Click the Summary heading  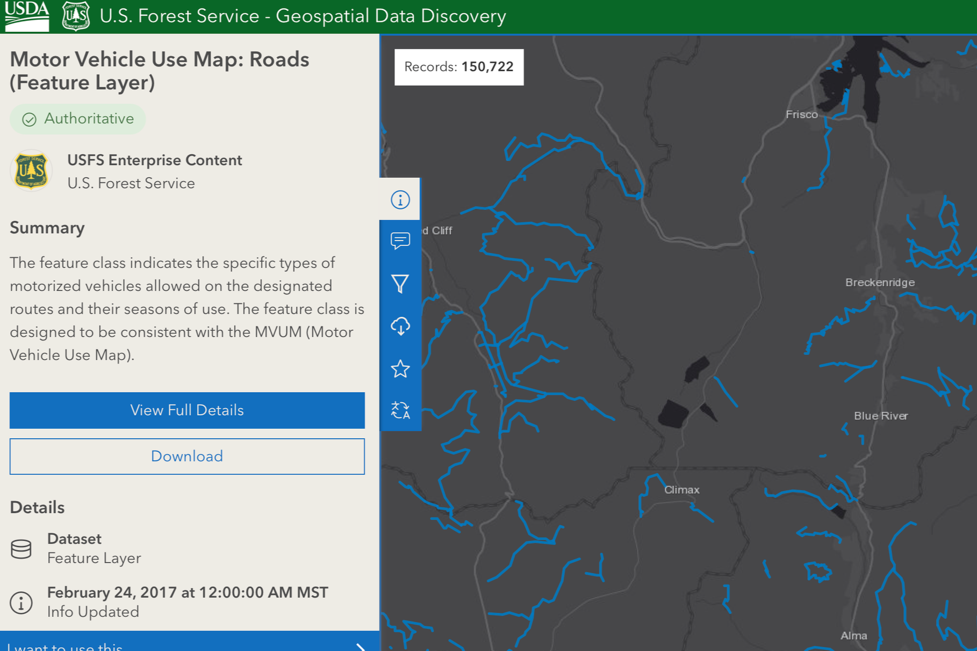[x=47, y=228]
